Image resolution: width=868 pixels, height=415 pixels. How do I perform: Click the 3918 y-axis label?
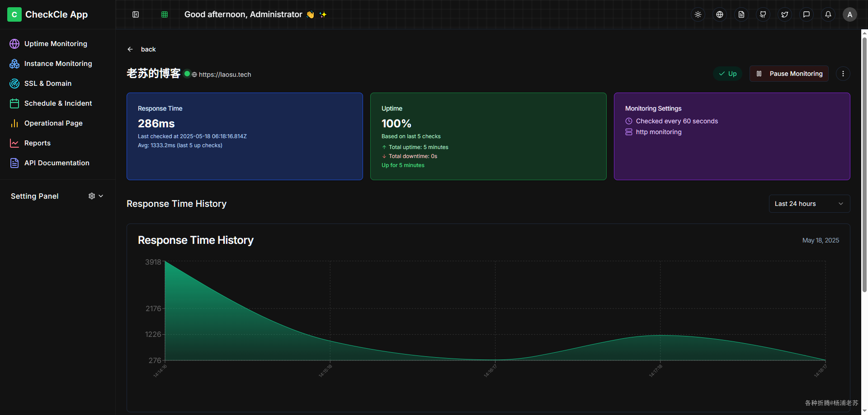153,262
